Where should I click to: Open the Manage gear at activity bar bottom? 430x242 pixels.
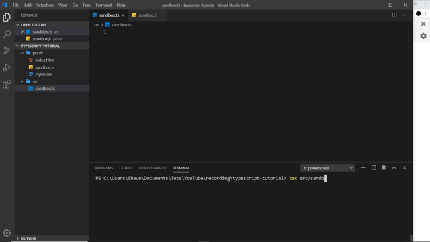click(x=7, y=233)
